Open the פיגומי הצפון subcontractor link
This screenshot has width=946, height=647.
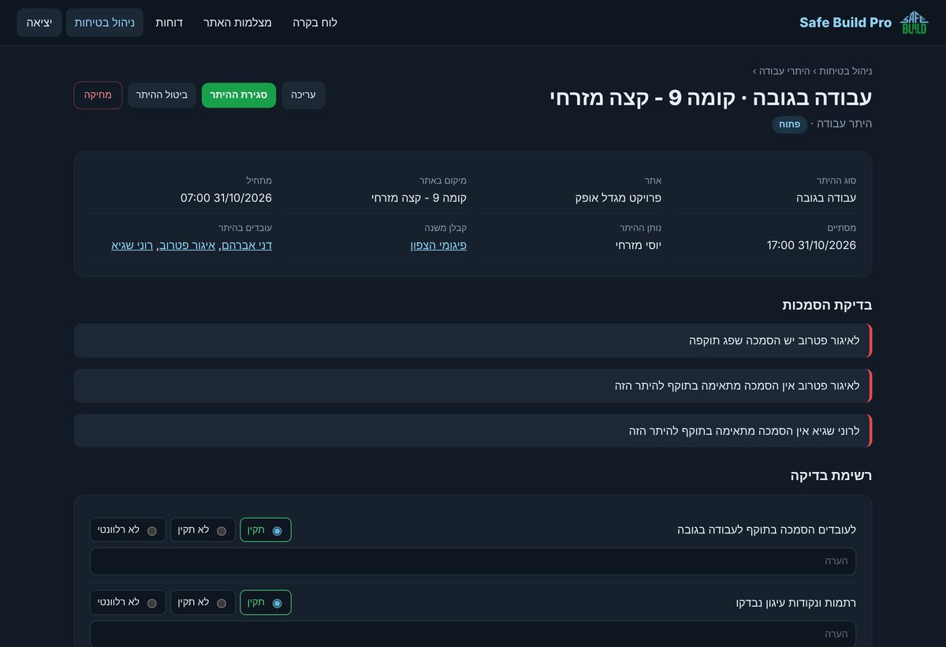pyautogui.click(x=438, y=245)
